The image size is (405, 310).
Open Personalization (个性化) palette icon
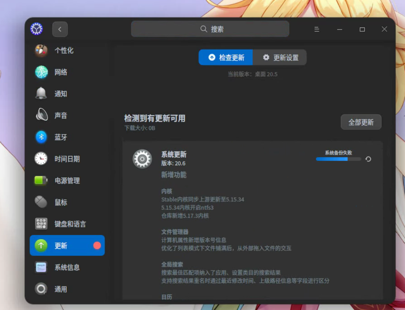[x=41, y=50]
